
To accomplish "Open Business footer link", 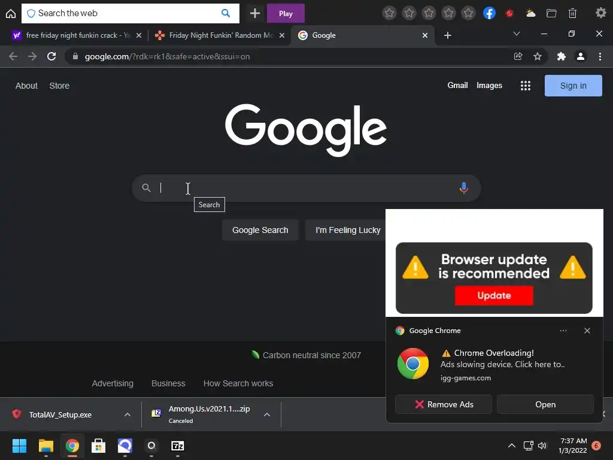I will click(168, 383).
